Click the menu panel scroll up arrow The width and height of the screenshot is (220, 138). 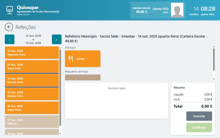[214, 47]
